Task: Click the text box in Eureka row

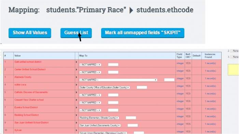Action: click(113, 110)
